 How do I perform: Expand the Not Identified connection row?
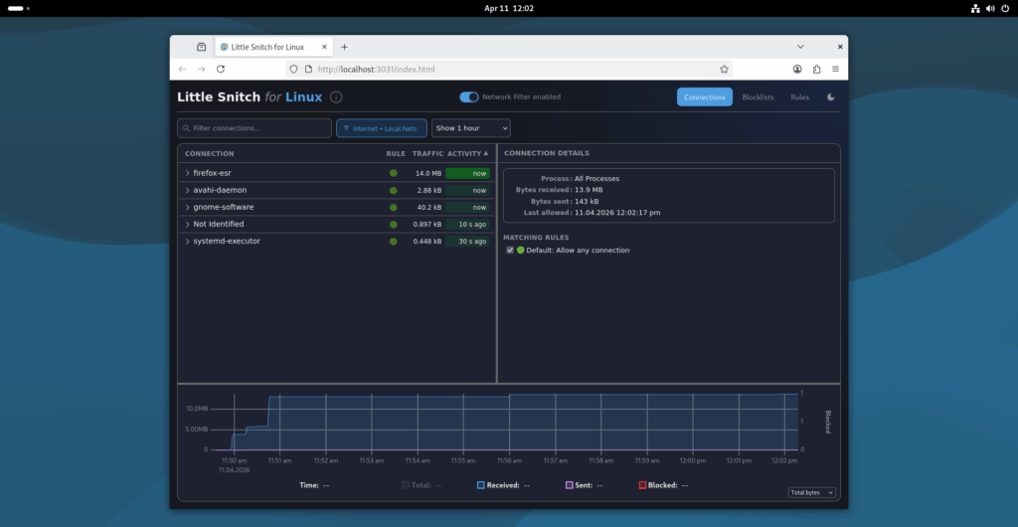pos(188,224)
